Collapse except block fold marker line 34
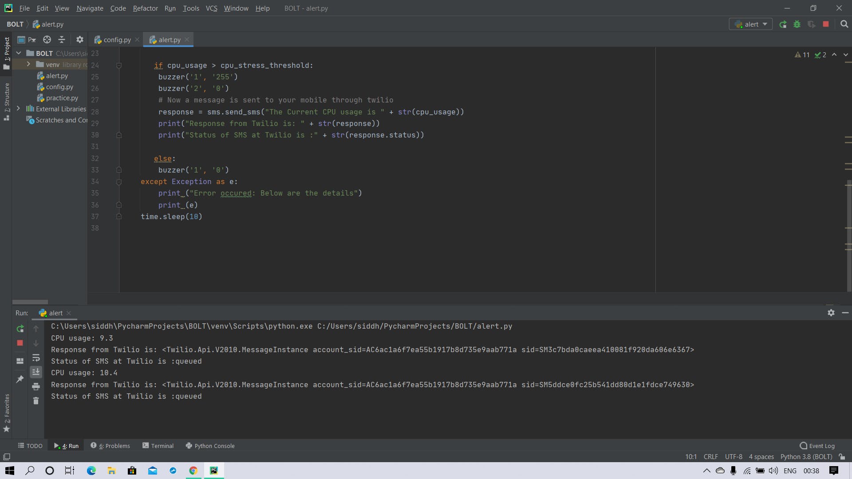 click(x=119, y=182)
